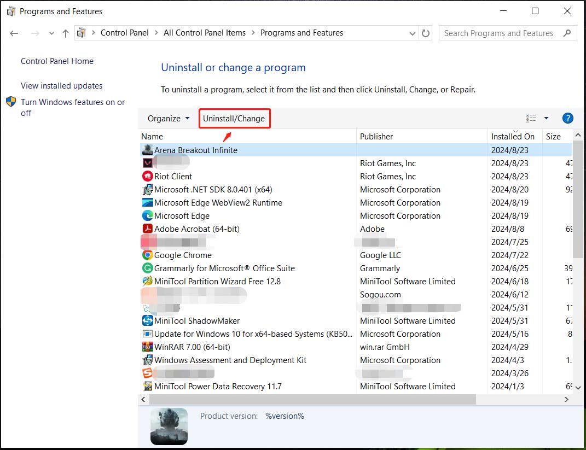586x450 pixels.
Task: Expand the chevron before Control Panel breadcrumb
Action: 94,33
